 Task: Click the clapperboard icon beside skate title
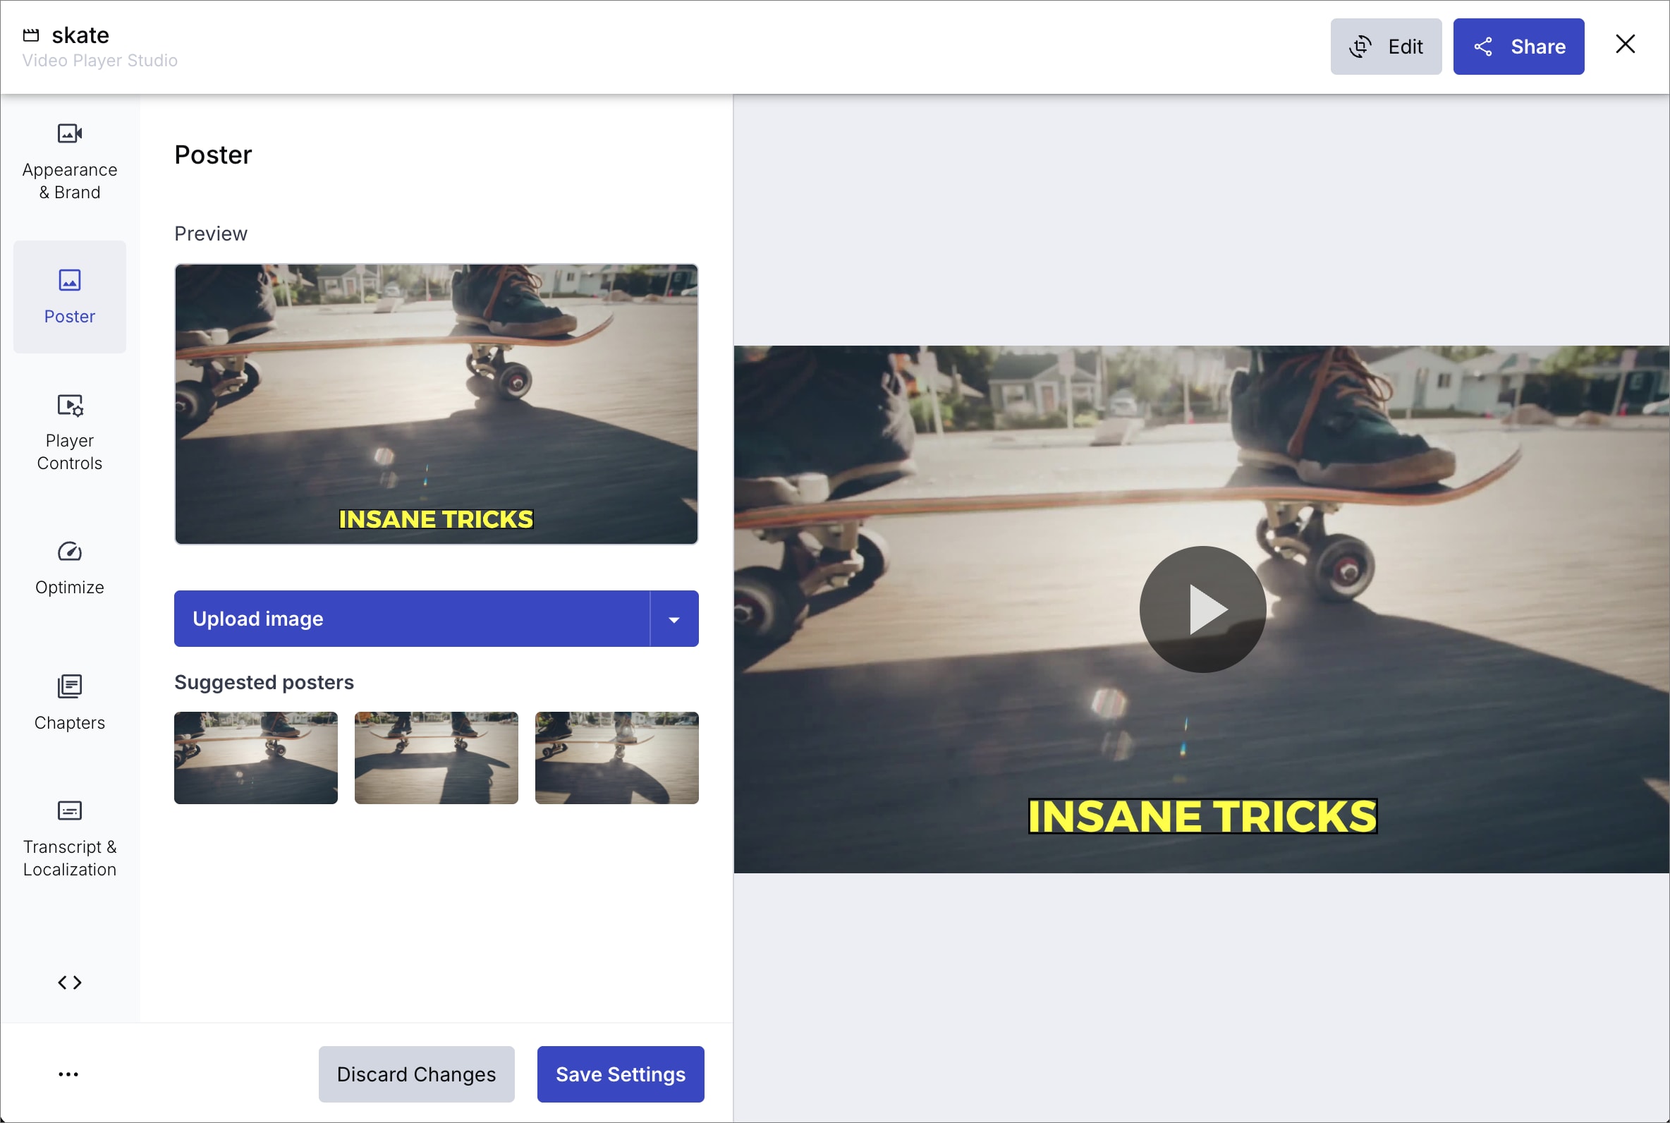tap(31, 35)
